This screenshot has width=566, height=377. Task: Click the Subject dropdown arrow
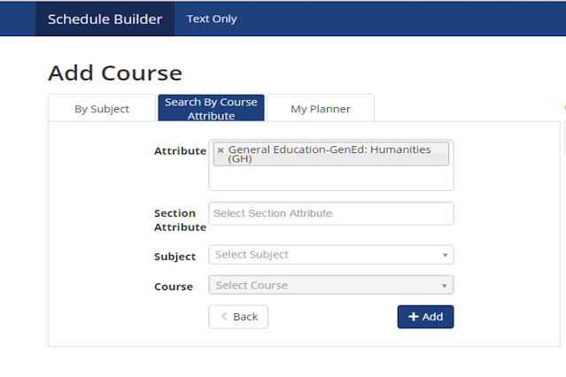coord(445,255)
